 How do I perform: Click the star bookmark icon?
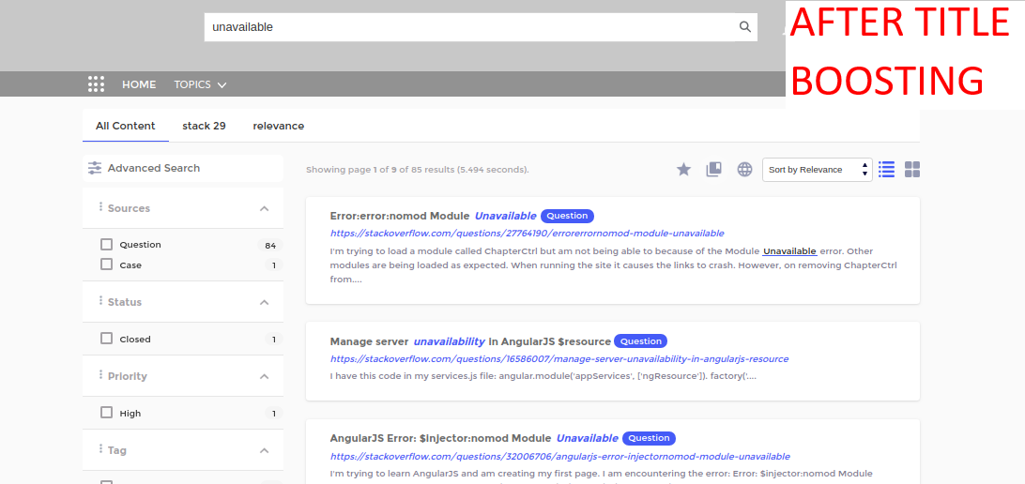[x=684, y=170]
